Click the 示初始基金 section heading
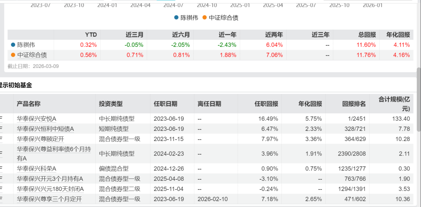This screenshot has height=207, width=421. pyautogui.click(x=15, y=86)
